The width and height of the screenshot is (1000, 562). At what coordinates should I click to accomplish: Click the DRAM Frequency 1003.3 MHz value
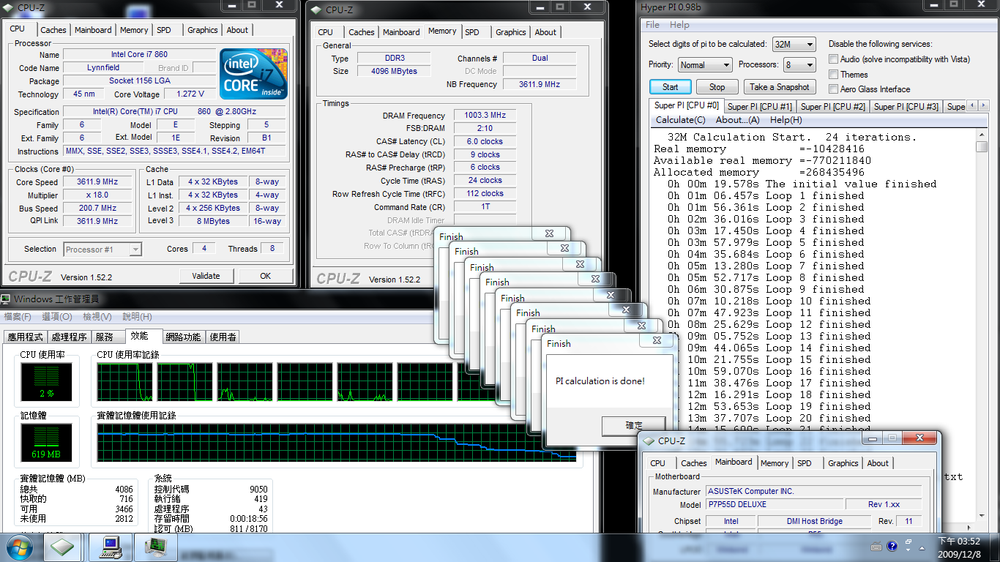485,116
